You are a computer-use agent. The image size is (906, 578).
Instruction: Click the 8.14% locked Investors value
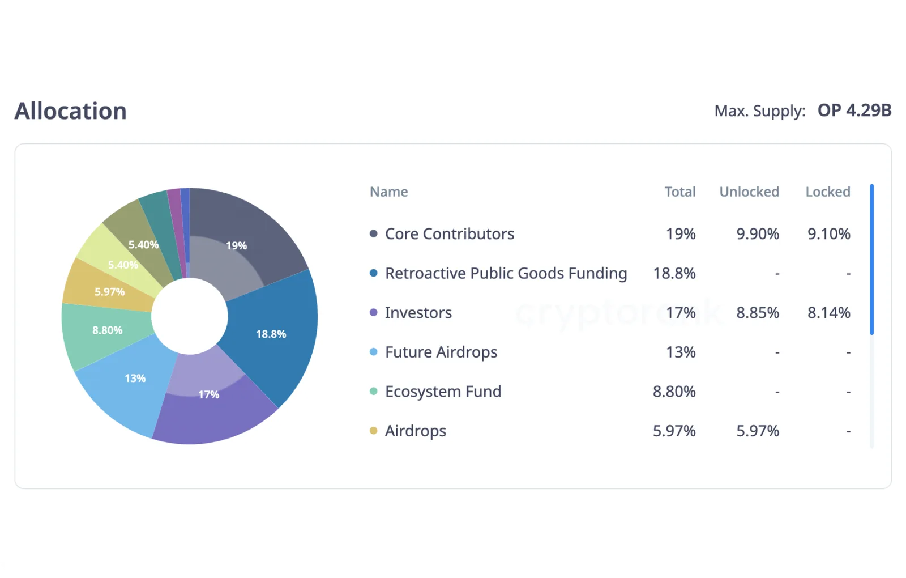[x=829, y=312]
